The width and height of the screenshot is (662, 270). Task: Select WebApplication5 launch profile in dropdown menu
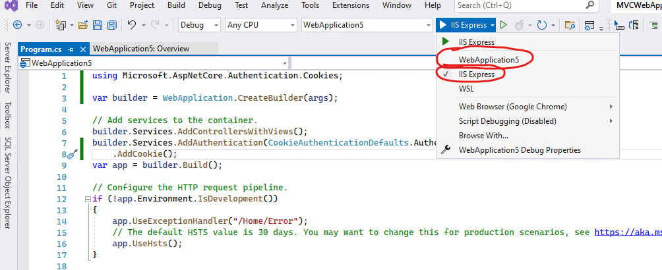[x=489, y=59]
